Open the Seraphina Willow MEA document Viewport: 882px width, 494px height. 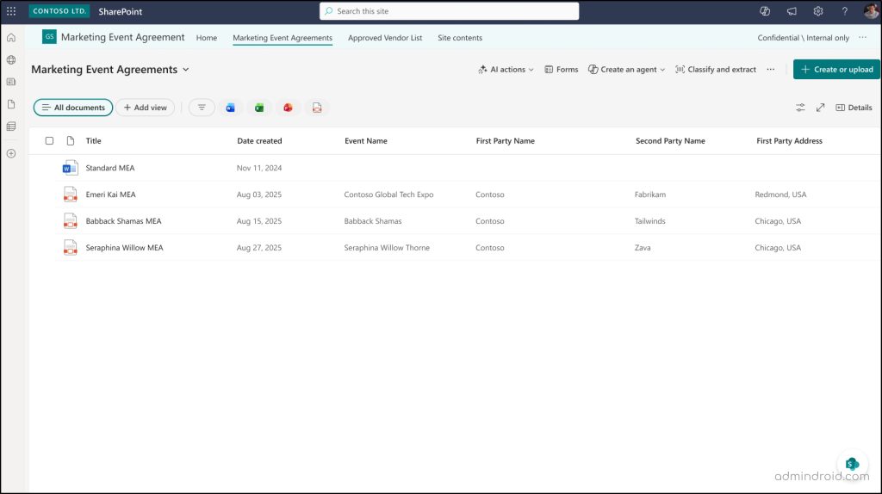pos(124,247)
